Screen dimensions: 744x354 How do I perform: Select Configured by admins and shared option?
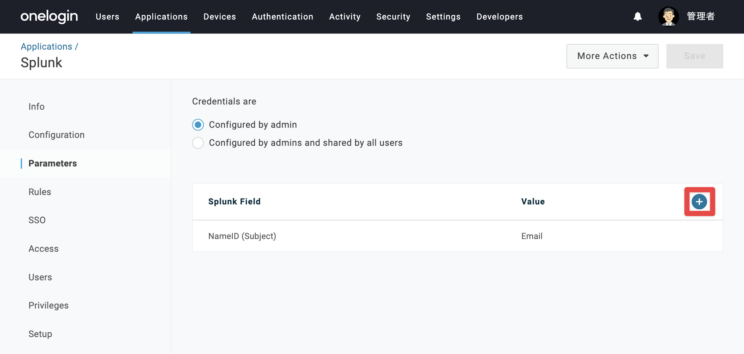pyautogui.click(x=198, y=143)
